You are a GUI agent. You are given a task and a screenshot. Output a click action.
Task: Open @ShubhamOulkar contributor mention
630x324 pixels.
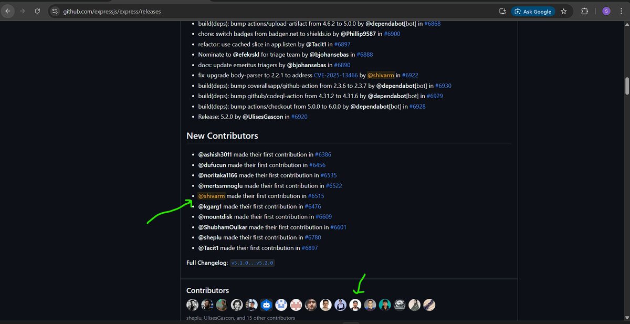tap(223, 227)
